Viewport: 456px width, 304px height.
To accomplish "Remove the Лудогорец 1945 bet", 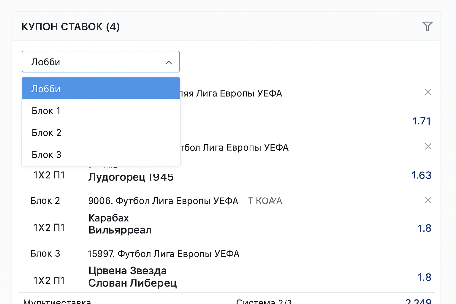I will (x=428, y=146).
